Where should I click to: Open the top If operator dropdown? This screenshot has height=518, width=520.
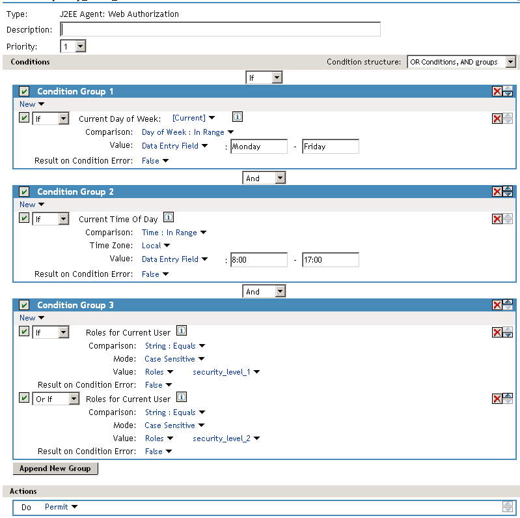coord(264,78)
